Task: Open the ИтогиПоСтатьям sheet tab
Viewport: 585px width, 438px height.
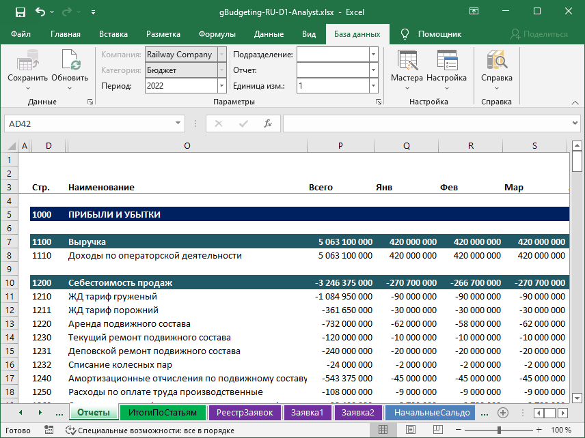Action: pos(163,413)
